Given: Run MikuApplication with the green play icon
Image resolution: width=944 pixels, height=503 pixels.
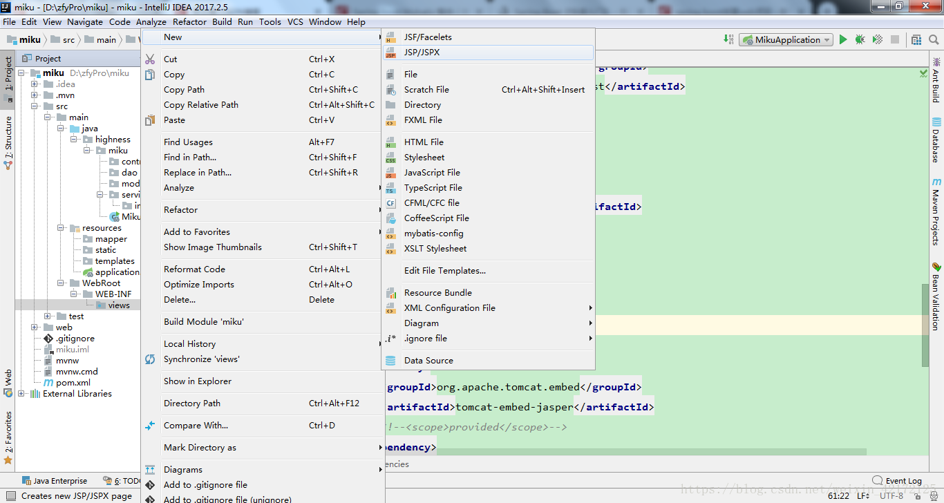Looking at the screenshot, I should tap(843, 40).
